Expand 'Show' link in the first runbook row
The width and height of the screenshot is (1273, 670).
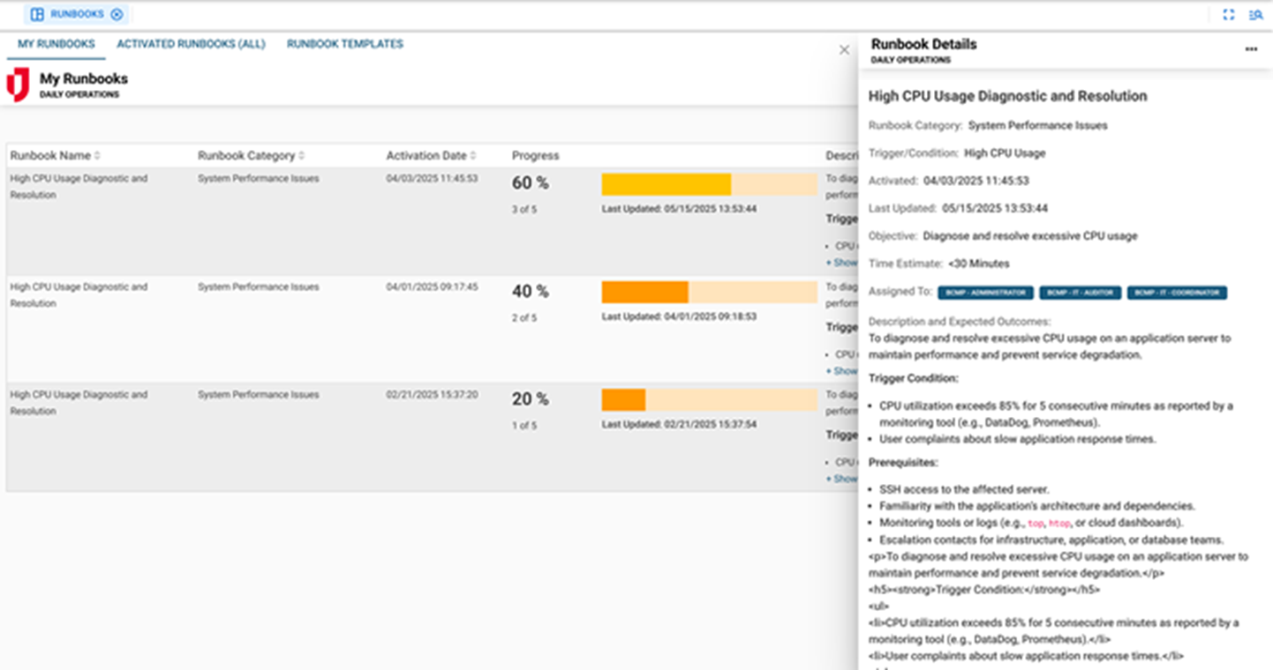click(841, 263)
